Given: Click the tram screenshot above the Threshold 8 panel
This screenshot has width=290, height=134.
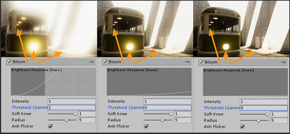Looking at the screenshot, I should 241,29.
